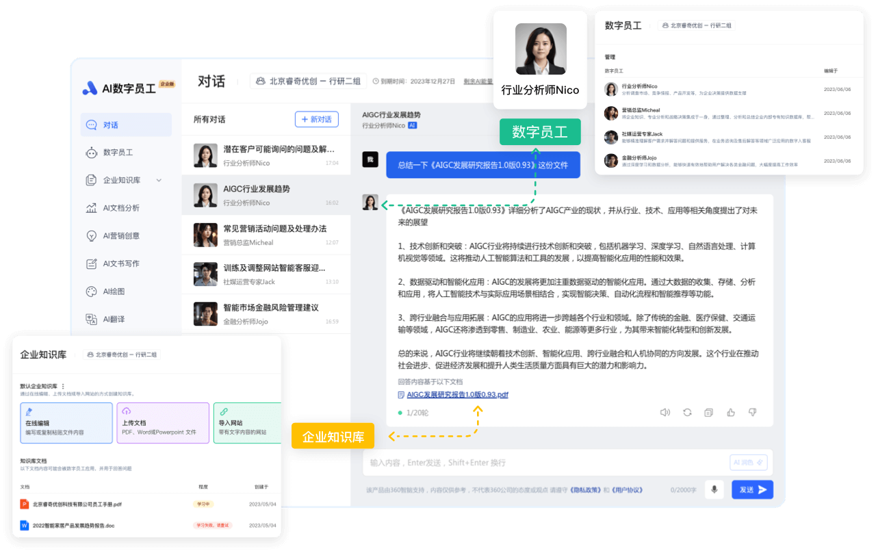
Task: Click the AI 润色 button
Action: click(x=748, y=463)
